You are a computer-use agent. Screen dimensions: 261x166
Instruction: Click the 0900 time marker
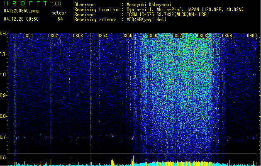point(252,36)
